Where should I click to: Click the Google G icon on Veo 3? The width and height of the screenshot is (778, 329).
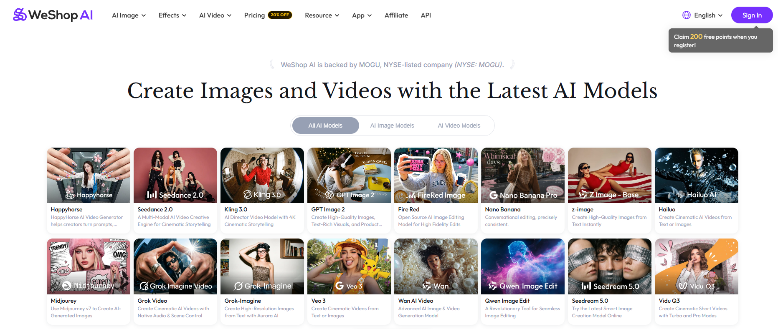click(340, 286)
